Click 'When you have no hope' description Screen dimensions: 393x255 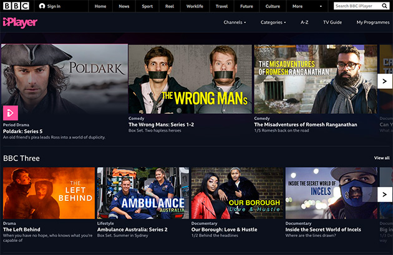point(47,238)
